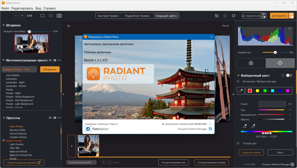This screenshot has width=297, height=168.
Task: Open the Редактировать menu
Action: click(x=22, y=8)
